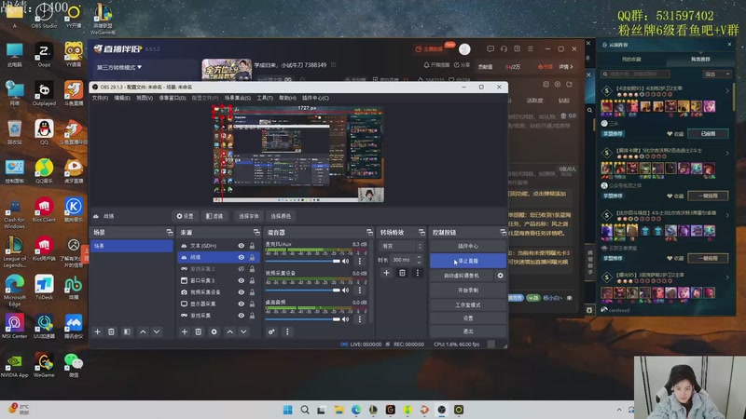Viewport: 746px width, 419px height.
Task: Open File Explorer from taskbar
Action: [338, 410]
